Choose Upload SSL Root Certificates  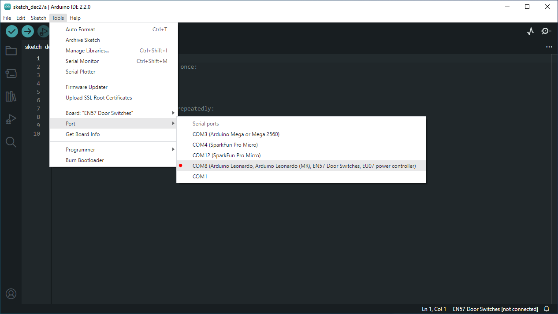point(114,98)
